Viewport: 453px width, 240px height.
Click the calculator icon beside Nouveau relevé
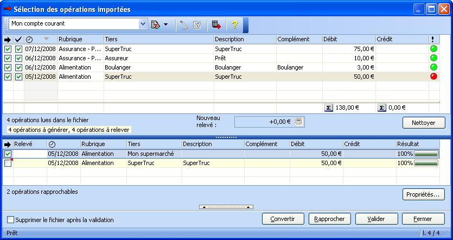(x=298, y=122)
